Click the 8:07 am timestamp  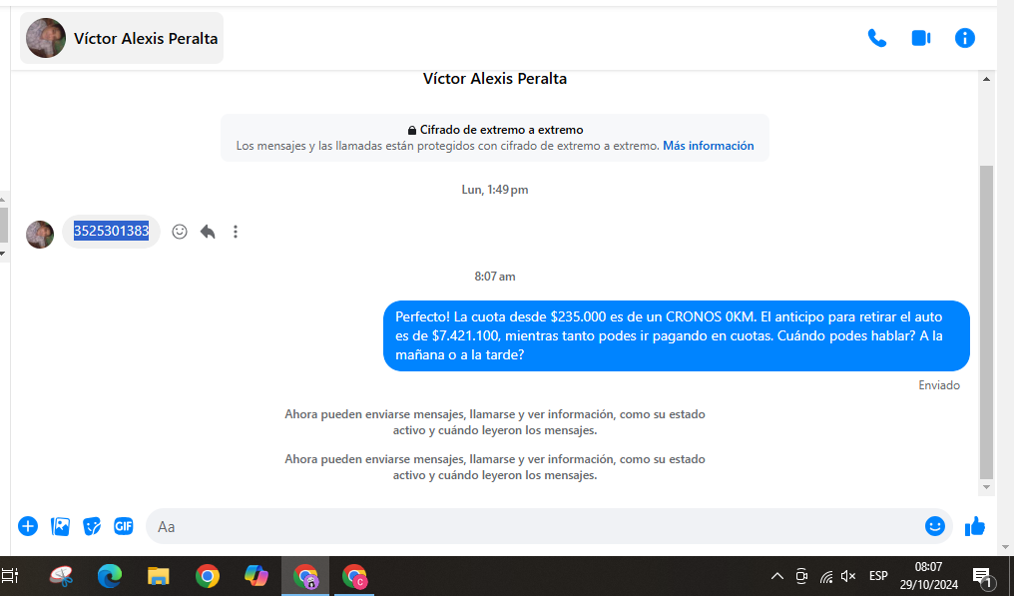(495, 277)
